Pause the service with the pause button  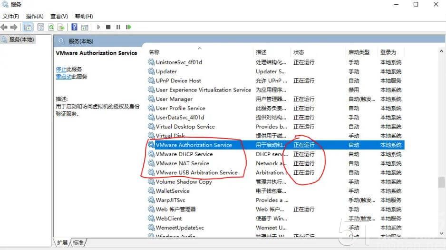[118, 27]
